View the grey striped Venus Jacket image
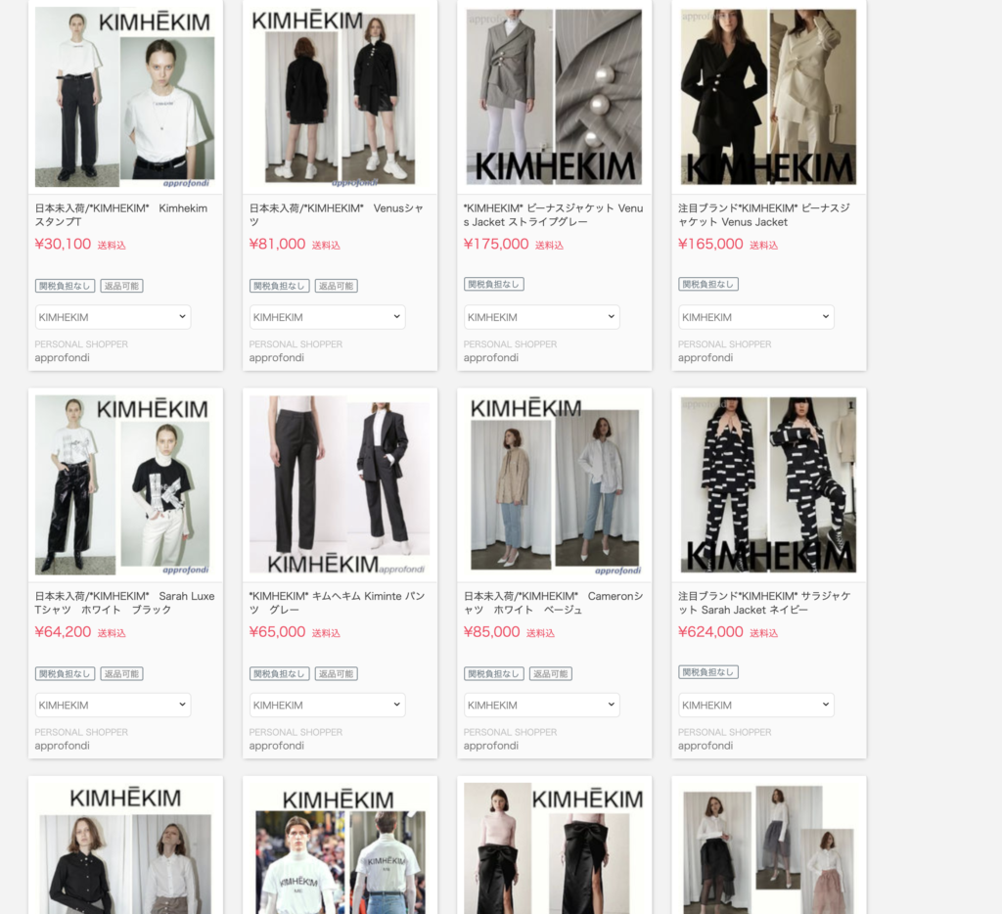The height and width of the screenshot is (914, 1002). [554, 97]
